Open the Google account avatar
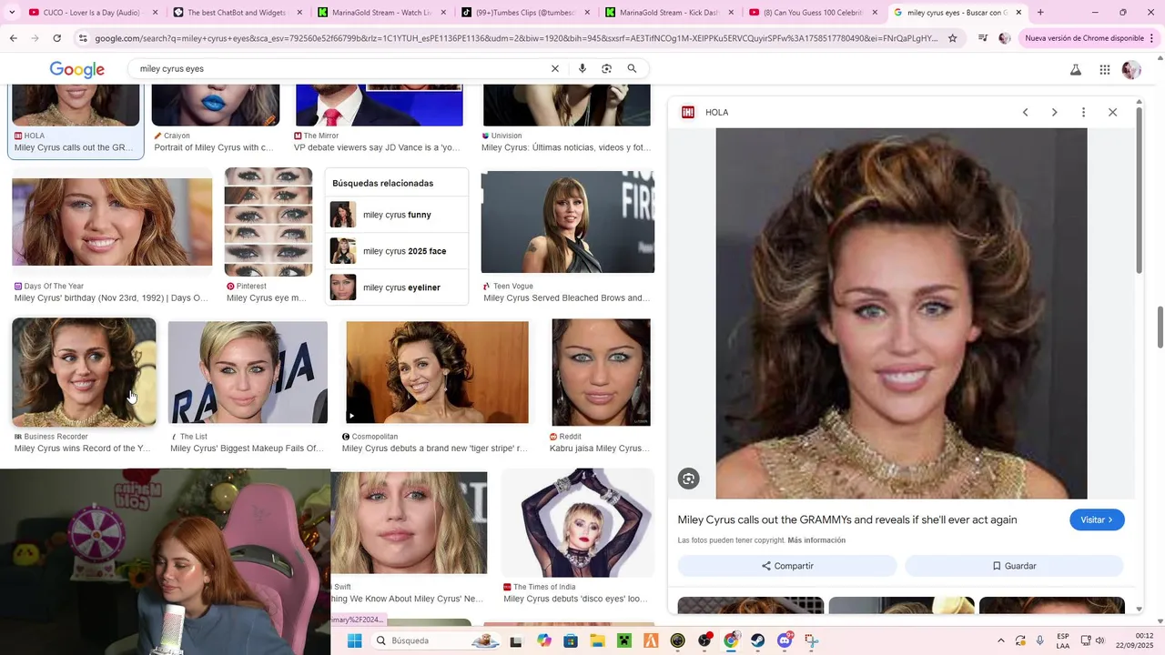This screenshot has height=655, width=1165. (x=1131, y=70)
